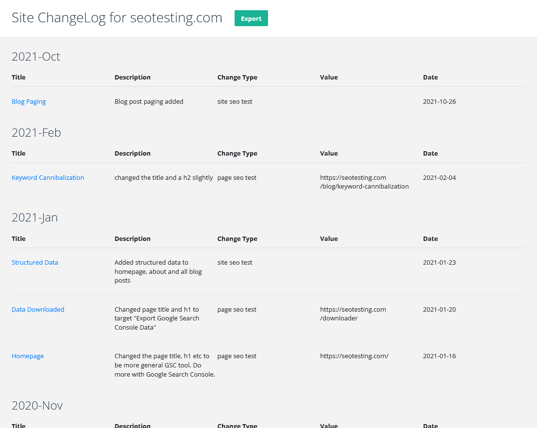Click the Description column header

tap(132, 77)
